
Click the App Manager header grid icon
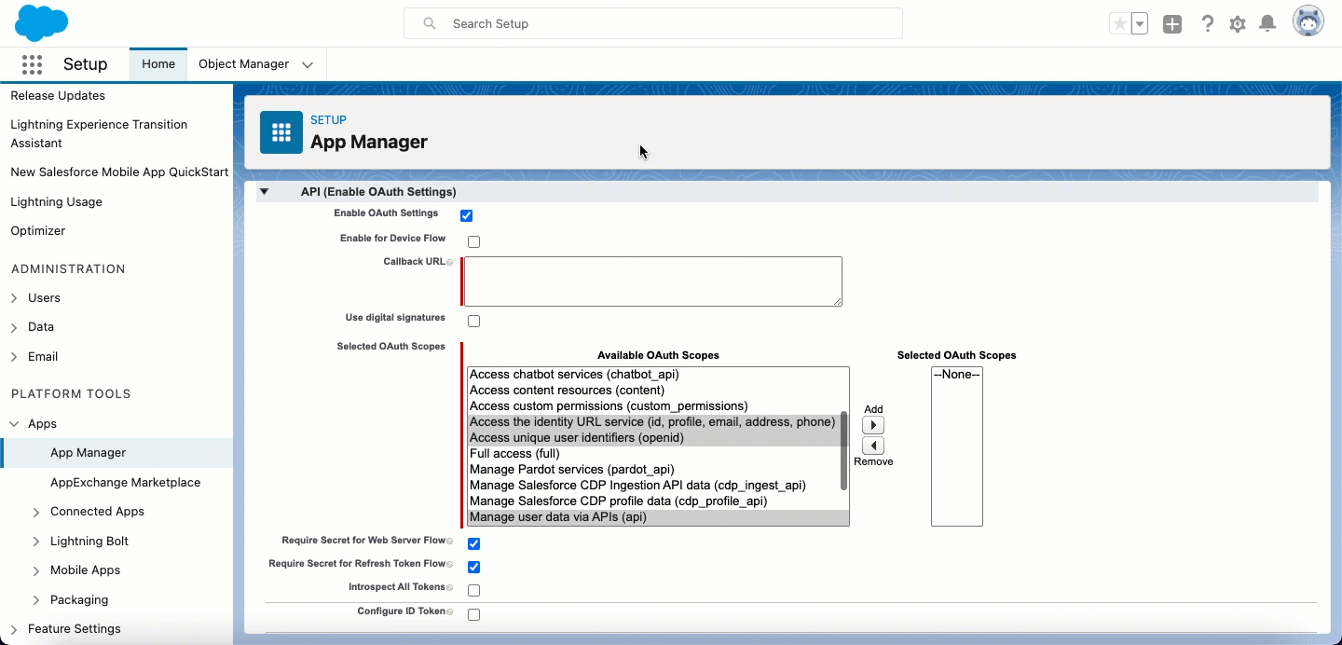(x=281, y=132)
